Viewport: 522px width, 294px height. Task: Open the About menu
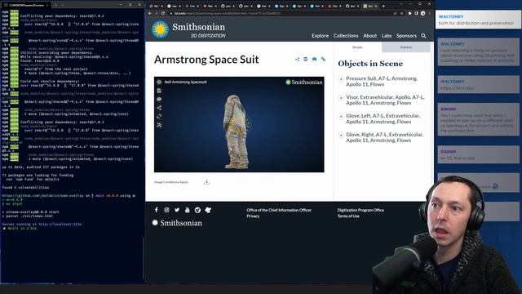[x=369, y=36]
